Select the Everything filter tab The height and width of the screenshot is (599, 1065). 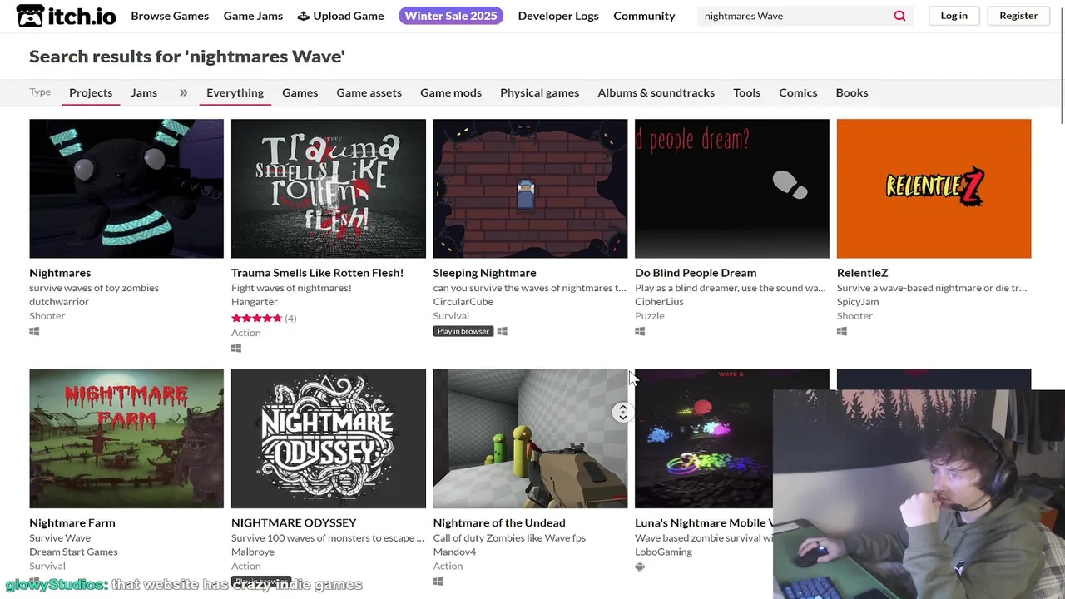point(235,92)
